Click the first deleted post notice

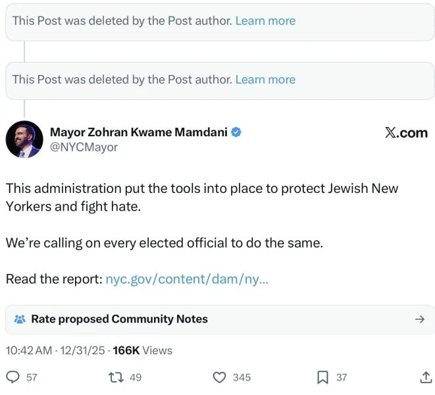[122, 20]
